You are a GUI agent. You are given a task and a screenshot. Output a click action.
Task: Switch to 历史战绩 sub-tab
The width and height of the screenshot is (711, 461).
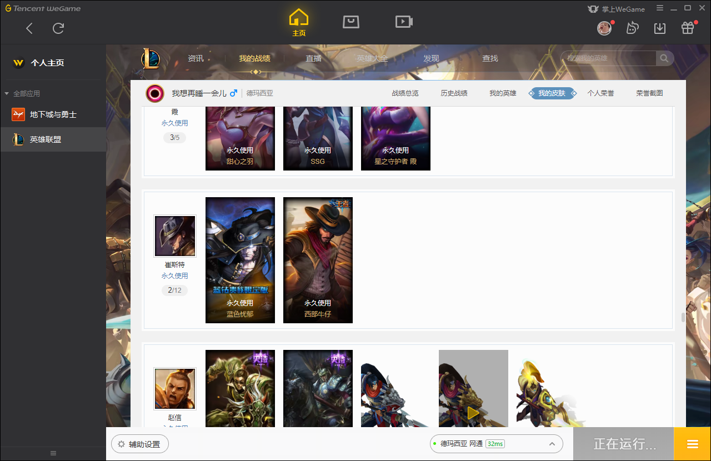tap(454, 93)
